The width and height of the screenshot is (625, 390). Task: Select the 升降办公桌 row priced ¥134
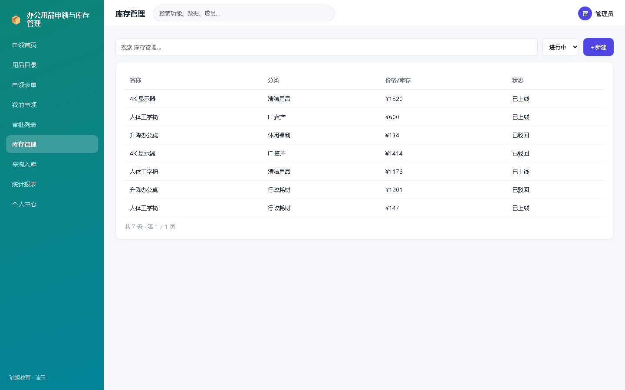tap(365, 135)
